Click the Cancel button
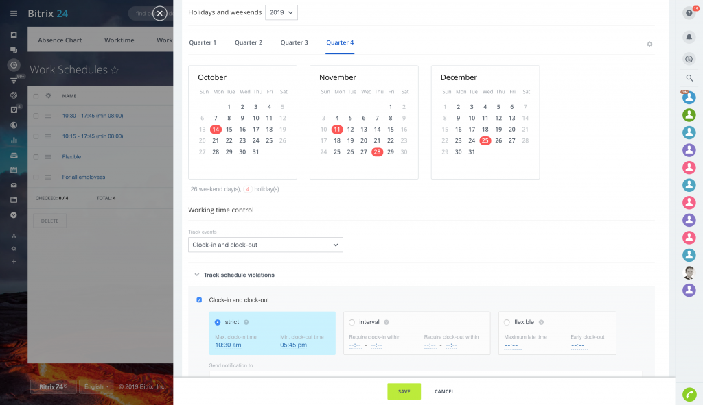 (444, 391)
